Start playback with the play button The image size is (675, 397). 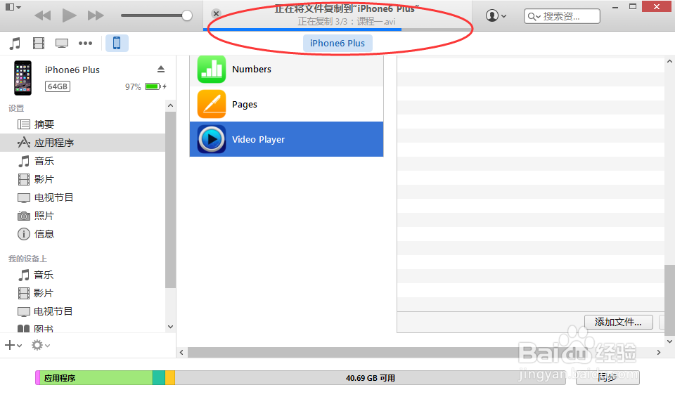click(x=69, y=15)
